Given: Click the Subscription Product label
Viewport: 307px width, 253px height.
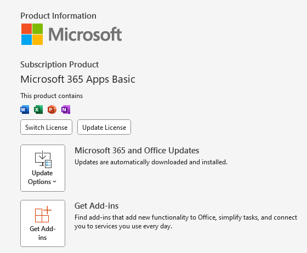Looking at the screenshot, I should click(60, 65).
